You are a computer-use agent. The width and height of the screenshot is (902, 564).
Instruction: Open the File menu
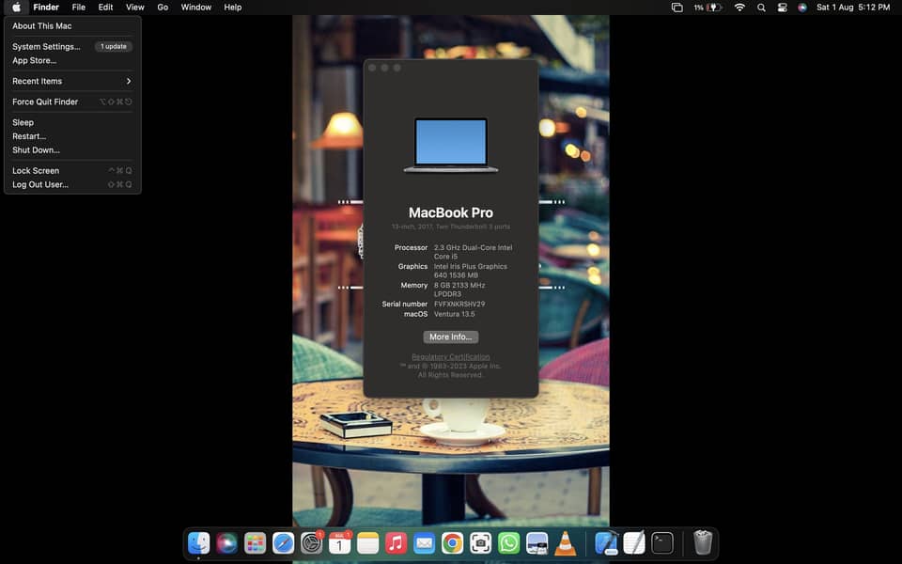click(x=79, y=8)
